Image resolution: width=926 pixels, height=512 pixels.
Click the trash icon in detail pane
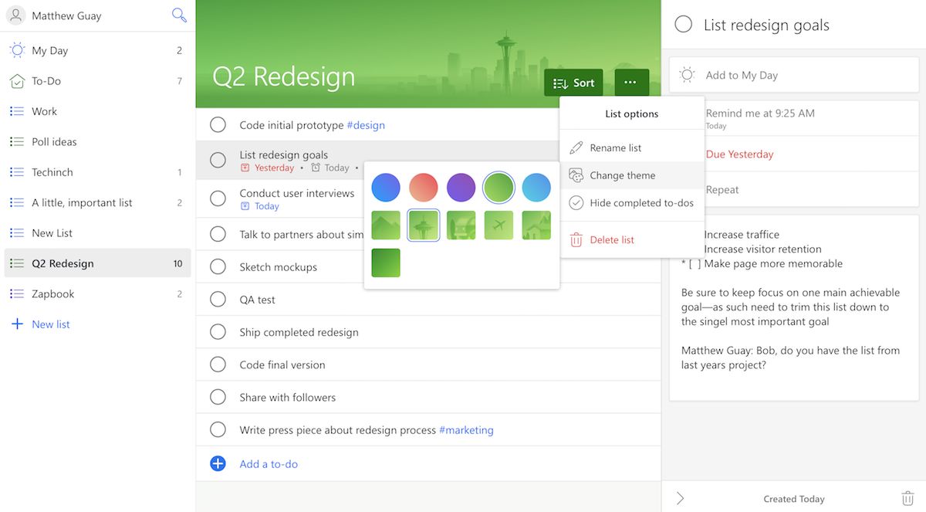(907, 499)
